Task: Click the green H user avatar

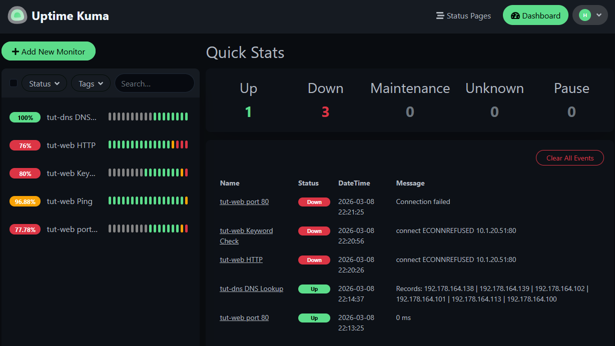Action: [584, 15]
